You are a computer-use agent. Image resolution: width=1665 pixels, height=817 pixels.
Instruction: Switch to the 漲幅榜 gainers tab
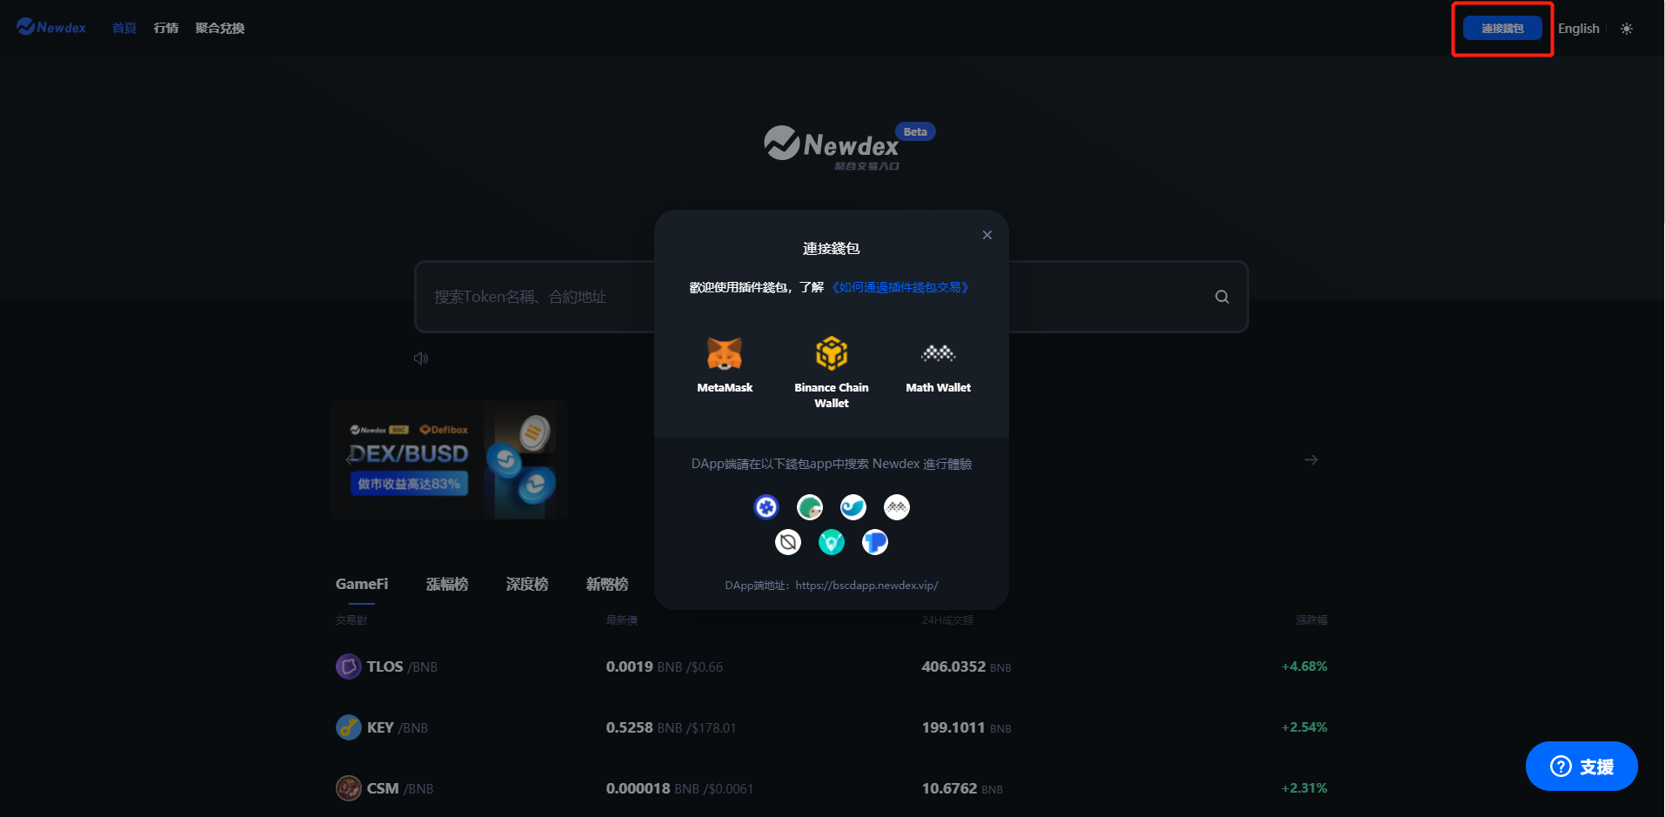pos(447,584)
